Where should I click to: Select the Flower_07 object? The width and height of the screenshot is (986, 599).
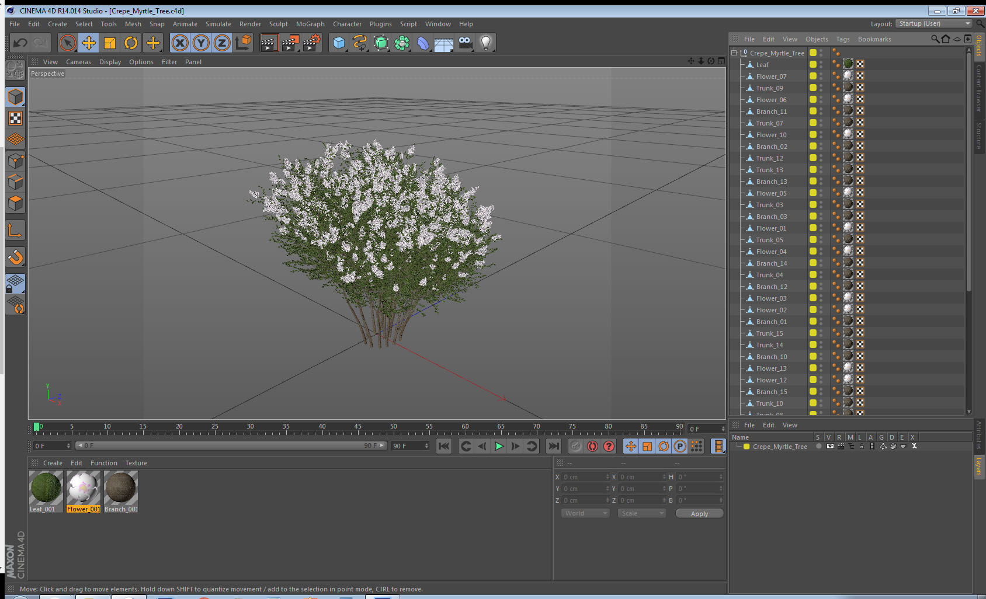(x=771, y=76)
